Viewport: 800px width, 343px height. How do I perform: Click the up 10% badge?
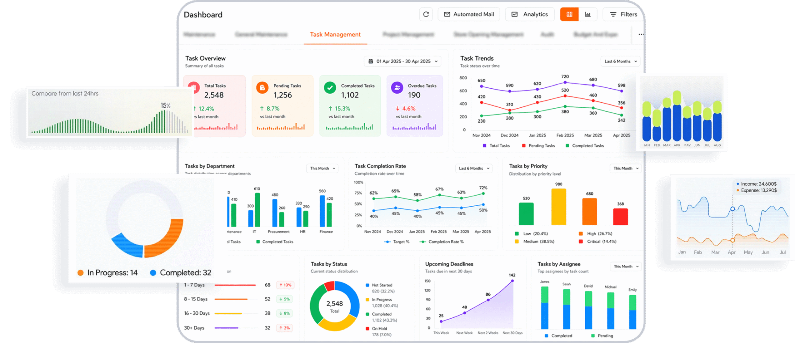coord(285,285)
